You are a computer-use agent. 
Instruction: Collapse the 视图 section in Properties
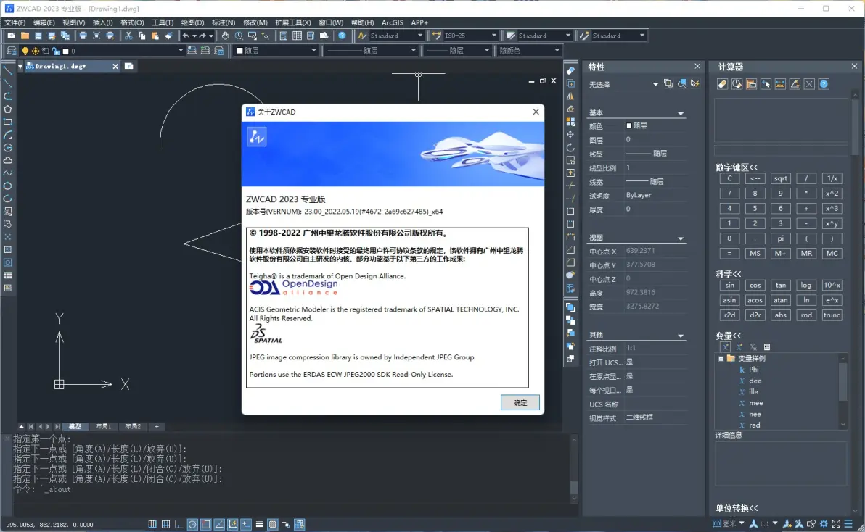681,238
